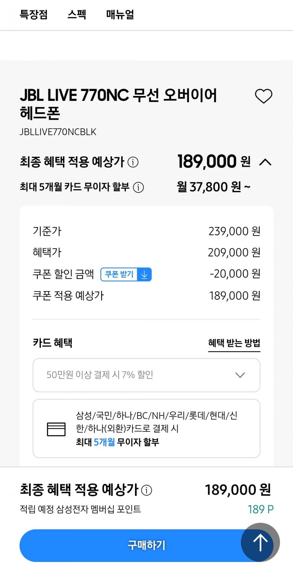Tap info icon under the product model code
Viewport: 293px width, 575px height.
coord(133,162)
